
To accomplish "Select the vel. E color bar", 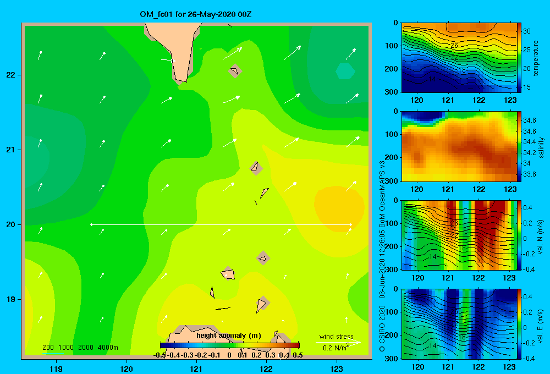I will 519,324.
